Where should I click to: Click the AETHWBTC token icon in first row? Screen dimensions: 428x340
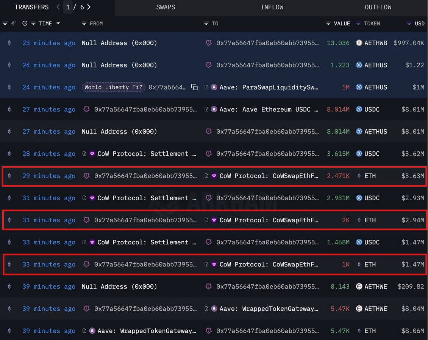click(359, 43)
